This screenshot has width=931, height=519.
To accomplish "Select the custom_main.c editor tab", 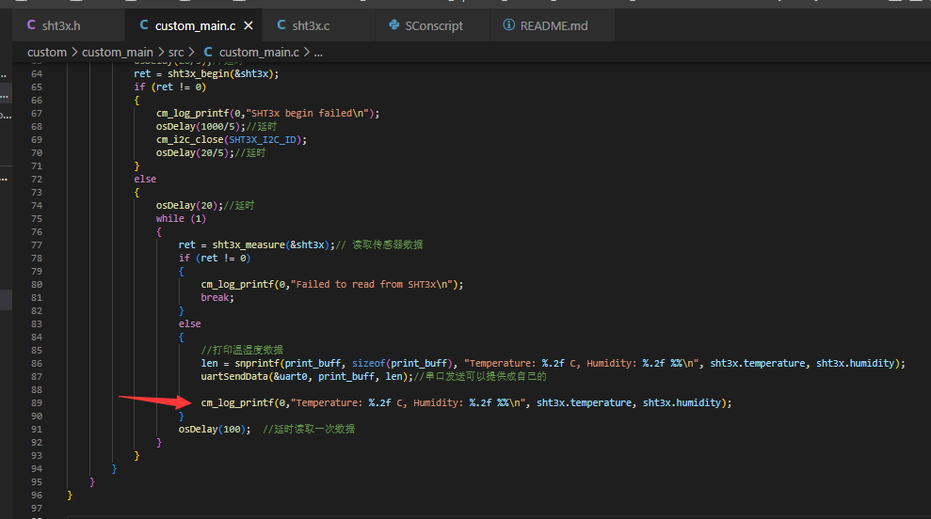I will tap(195, 25).
